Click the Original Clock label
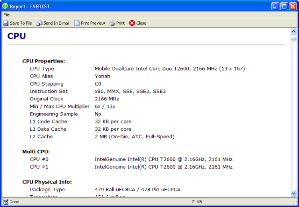 47,99
